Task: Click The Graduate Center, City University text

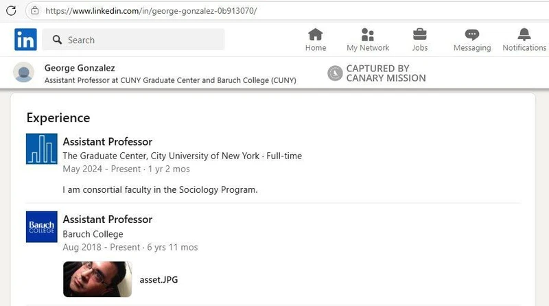Action: (161, 156)
